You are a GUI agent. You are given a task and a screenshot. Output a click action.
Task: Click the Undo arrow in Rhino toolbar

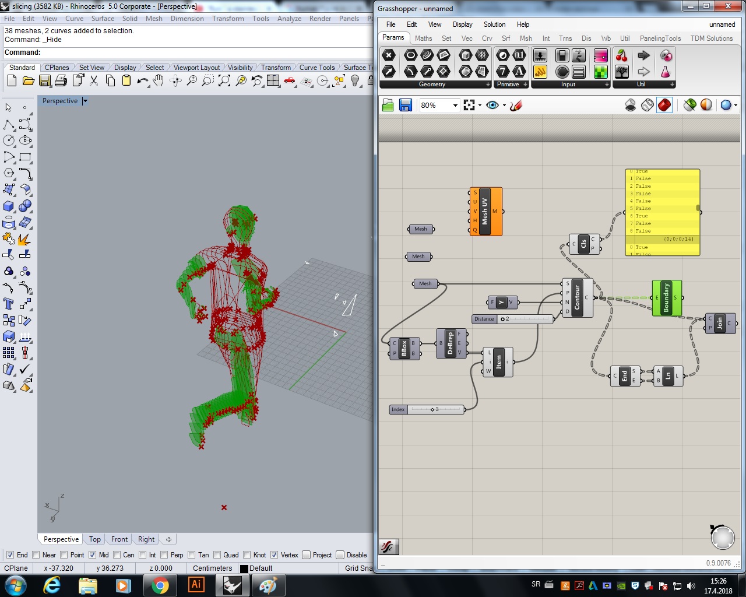[143, 81]
